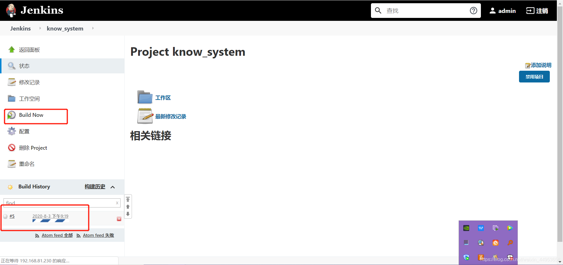Click RSS icon beside Atom feed 全部
This screenshot has width=563, height=265.
(37, 236)
